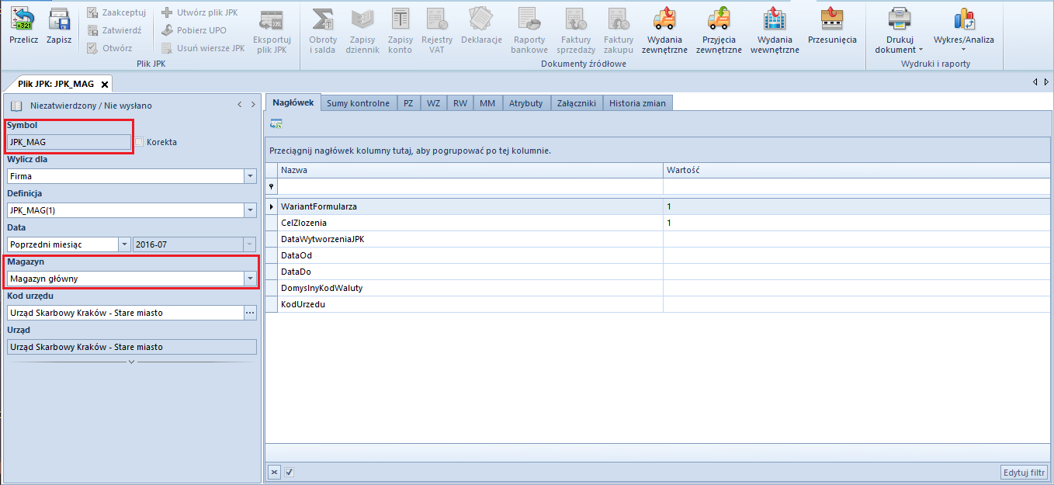Select the KodUrzedu row
Viewport: 1054px width, 485px height.
click(657, 304)
